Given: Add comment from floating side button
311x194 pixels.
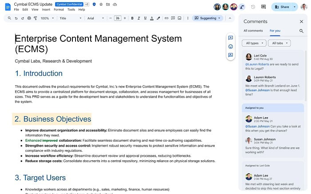Looking at the screenshot, I should [231, 38].
